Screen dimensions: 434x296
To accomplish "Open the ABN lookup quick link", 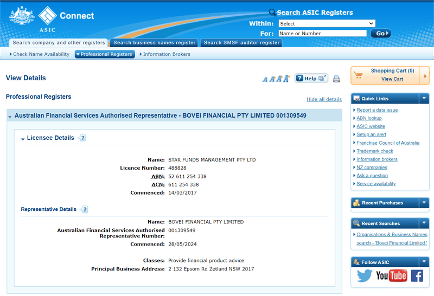I will click(369, 118).
